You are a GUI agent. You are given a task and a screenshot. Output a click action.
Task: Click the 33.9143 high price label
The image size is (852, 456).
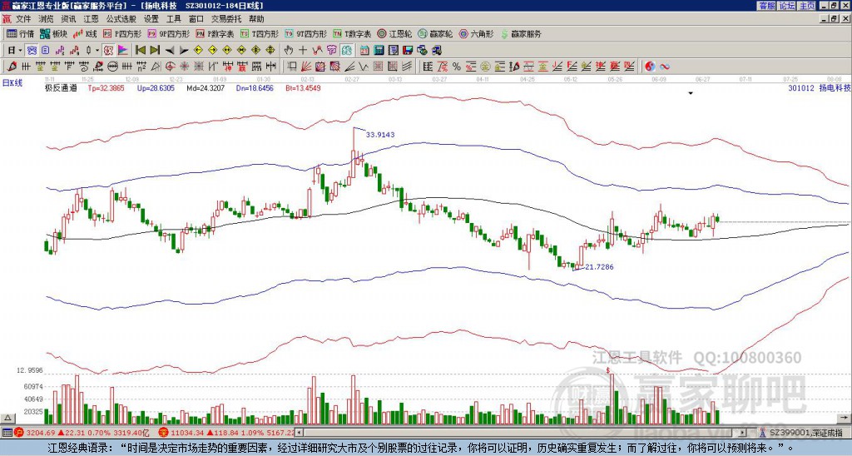pyautogui.click(x=380, y=134)
